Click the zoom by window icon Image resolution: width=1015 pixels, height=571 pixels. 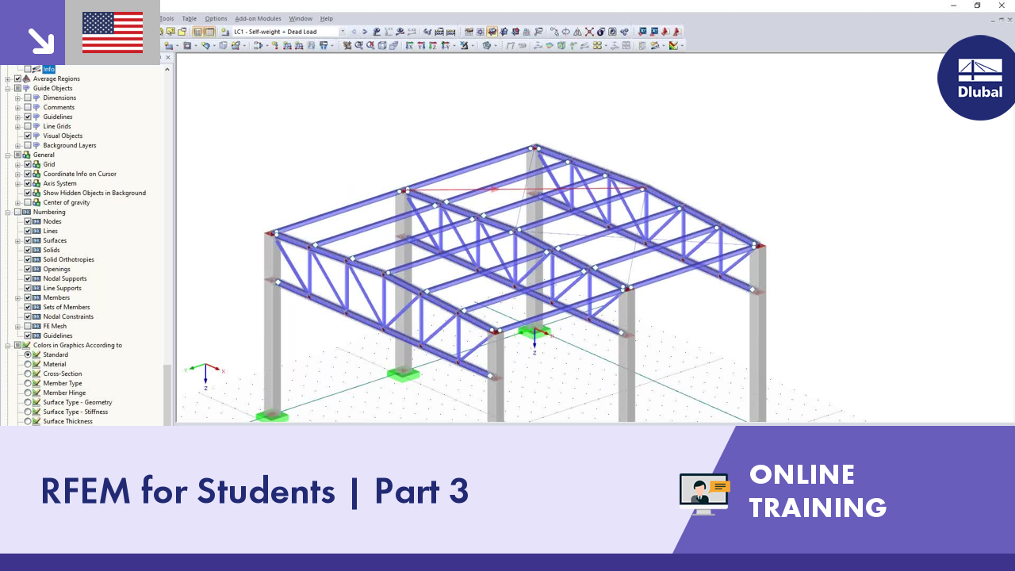coord(358,48)
